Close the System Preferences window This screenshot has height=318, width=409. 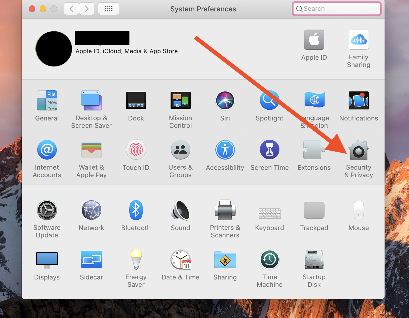pos(32,9)
